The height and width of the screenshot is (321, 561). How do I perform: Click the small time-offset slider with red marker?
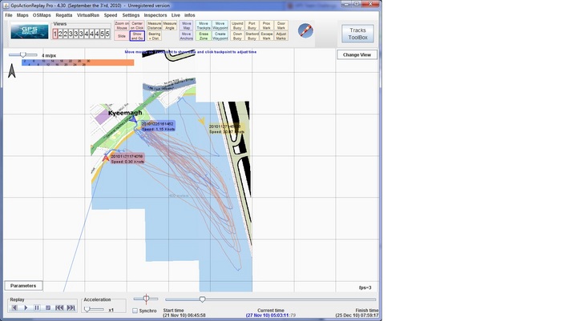[x=146, y=299]
